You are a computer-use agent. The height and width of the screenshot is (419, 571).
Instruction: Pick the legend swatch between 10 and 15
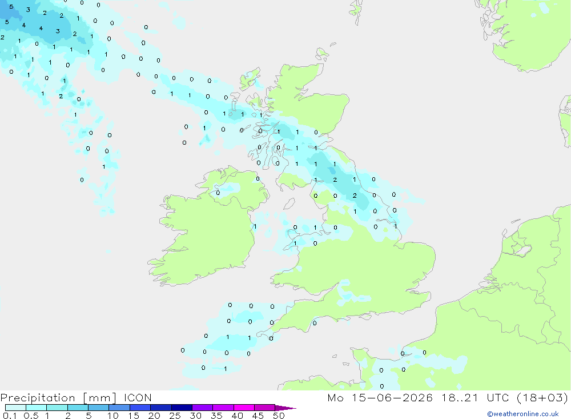pos(119,408)
